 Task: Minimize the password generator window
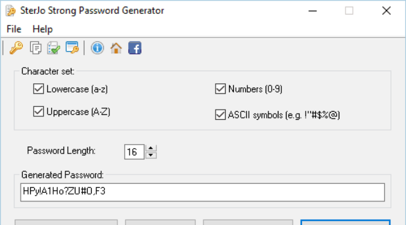coord(313,11)
